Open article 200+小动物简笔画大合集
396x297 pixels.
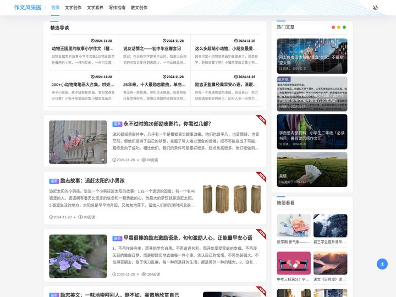click(83, 85)
